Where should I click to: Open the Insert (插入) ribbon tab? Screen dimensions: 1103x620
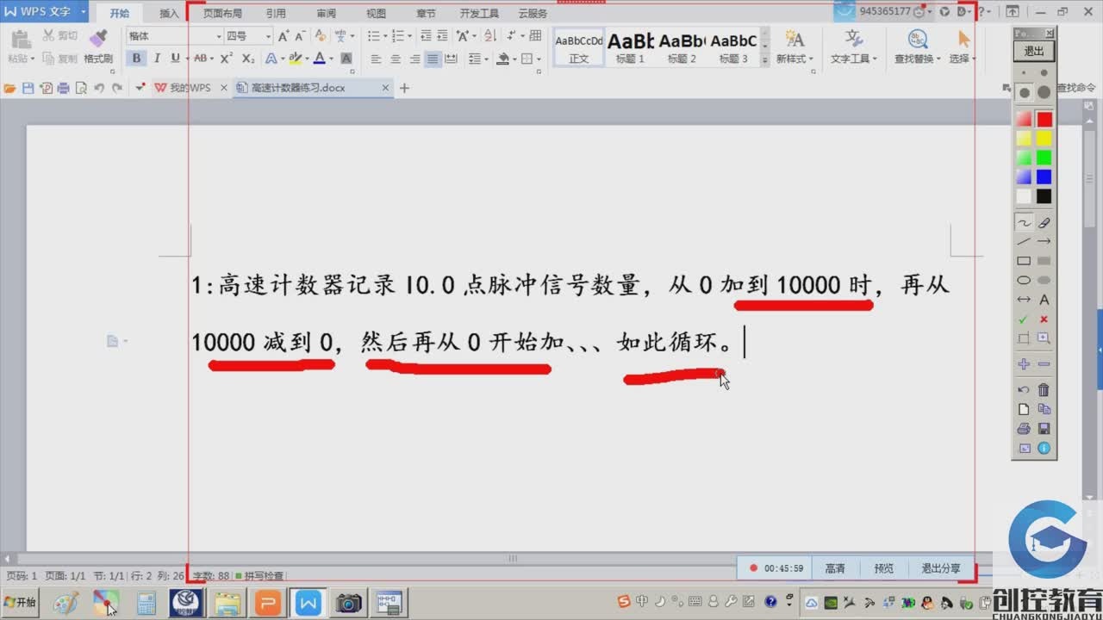coord(169,14)
